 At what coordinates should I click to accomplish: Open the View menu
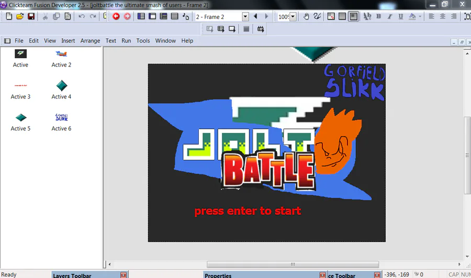click(50, 40)
